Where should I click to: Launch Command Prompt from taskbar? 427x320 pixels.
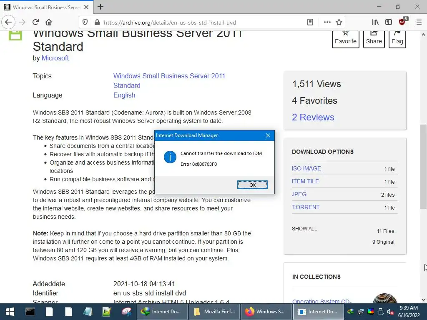(30, 312)
